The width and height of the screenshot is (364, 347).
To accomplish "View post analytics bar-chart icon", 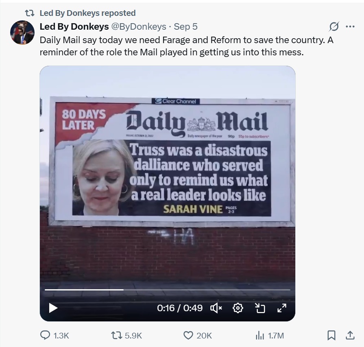I will 260,335.
